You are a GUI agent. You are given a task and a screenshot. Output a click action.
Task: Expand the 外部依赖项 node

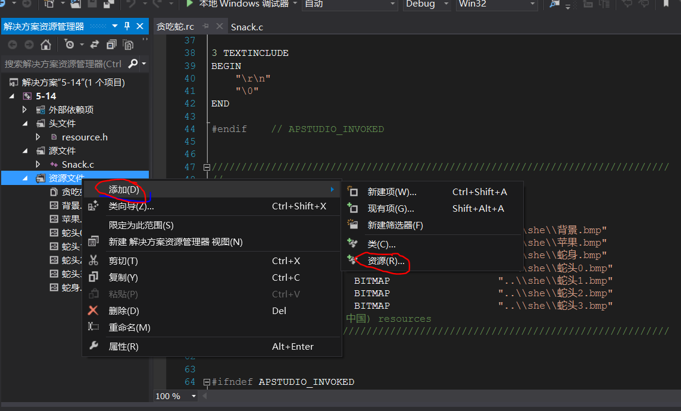pos(25,109)
